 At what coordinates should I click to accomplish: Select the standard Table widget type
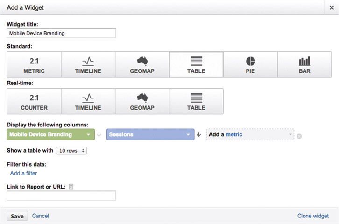[196, 64]
